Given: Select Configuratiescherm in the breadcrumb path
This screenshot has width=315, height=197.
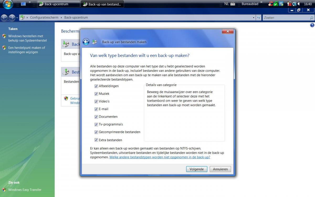Looking at the screenshot, I should pos(44,18).
